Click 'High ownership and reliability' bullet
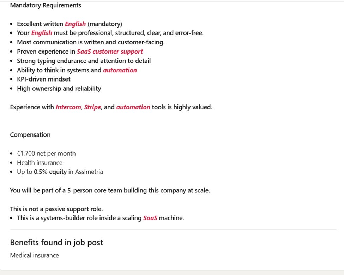This screenshot has width=344, height=275. coord(59,89)
